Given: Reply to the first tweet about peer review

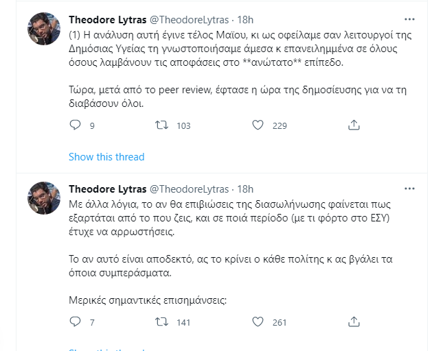Looking at the screenshot, I should (x=76, y=125).
